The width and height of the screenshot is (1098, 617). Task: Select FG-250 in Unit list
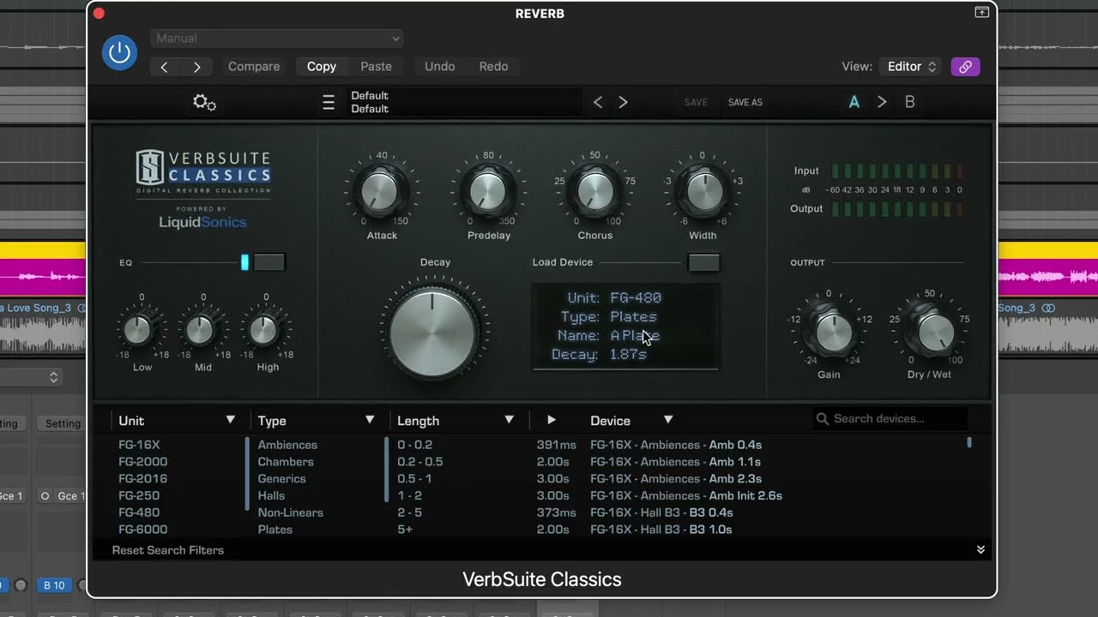(139, 495)
